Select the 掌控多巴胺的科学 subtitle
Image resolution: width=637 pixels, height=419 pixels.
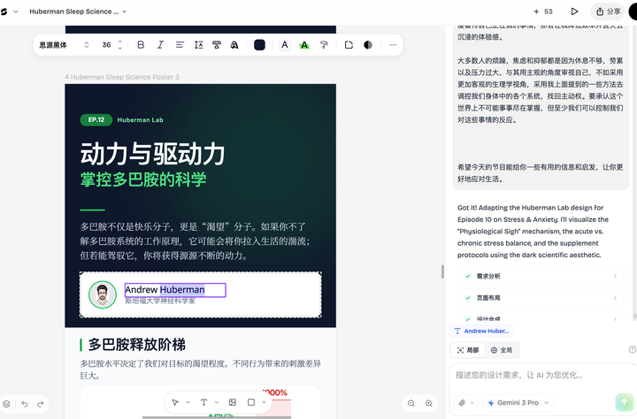pos(143,179)
